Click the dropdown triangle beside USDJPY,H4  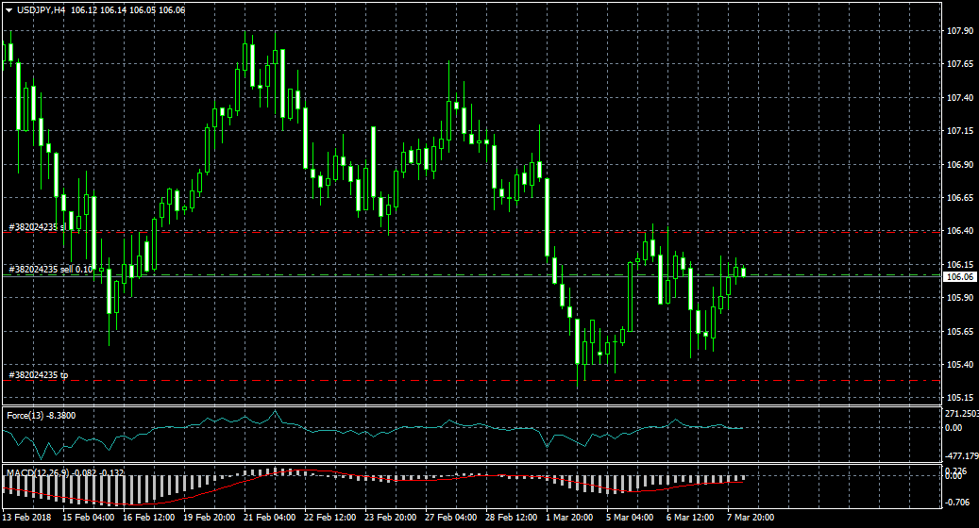[x=8, y=9]
